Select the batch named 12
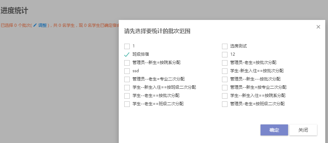Image resolution: width=328 pixels, height=143 pixels. [225, 55]
